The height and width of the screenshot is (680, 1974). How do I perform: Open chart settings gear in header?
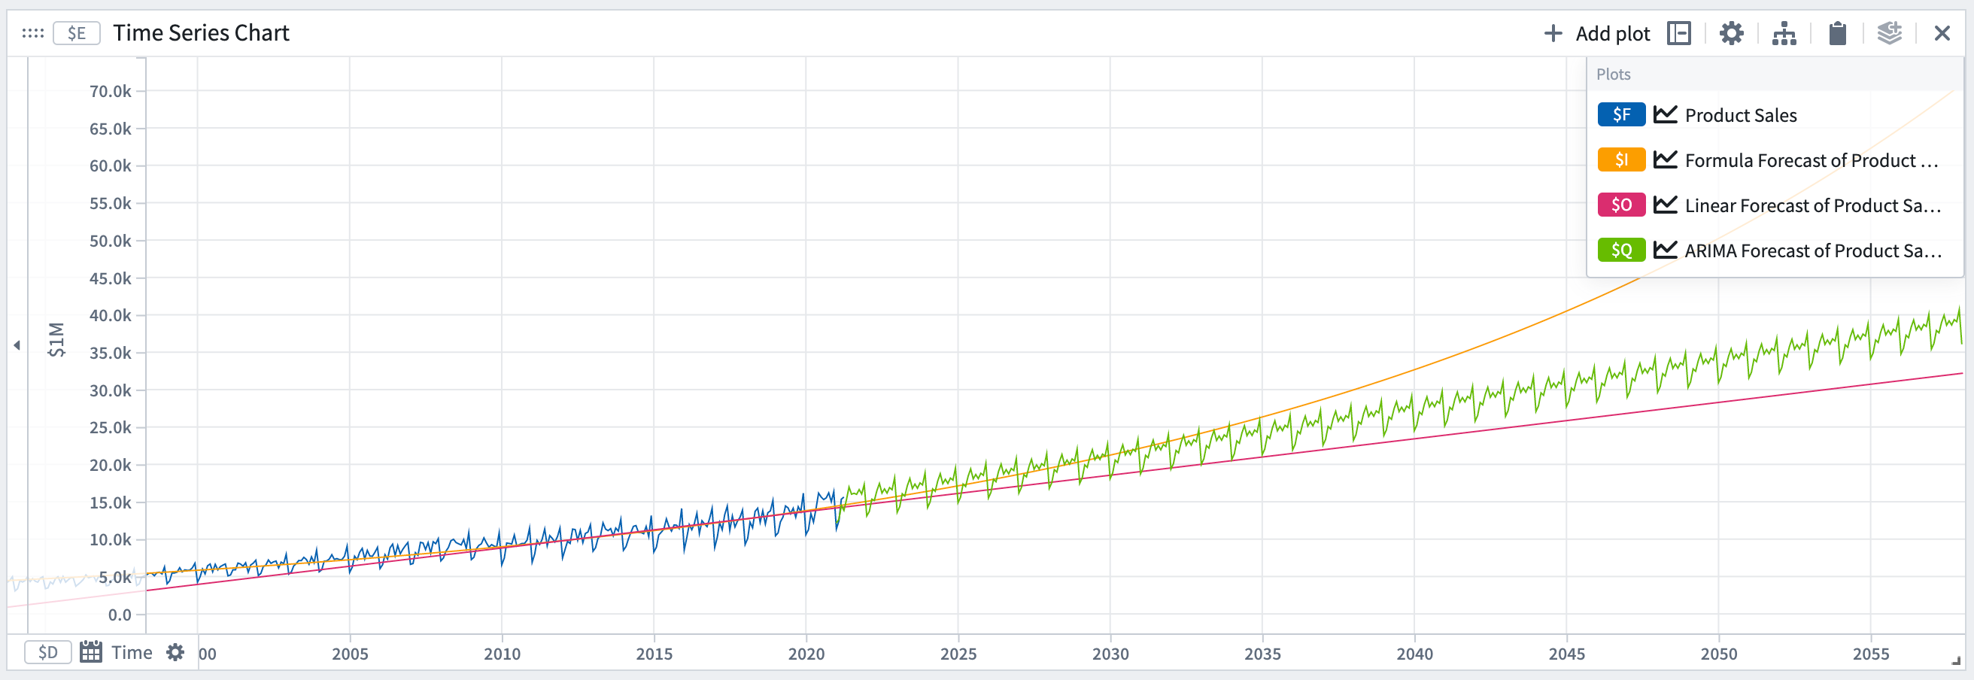point(1731,34)
